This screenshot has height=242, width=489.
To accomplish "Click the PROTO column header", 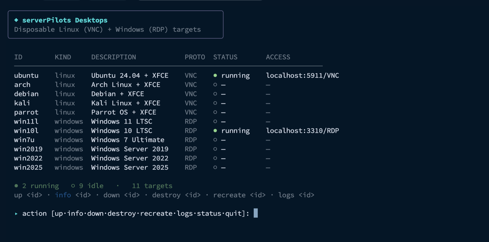I will [x=195, y=57].
